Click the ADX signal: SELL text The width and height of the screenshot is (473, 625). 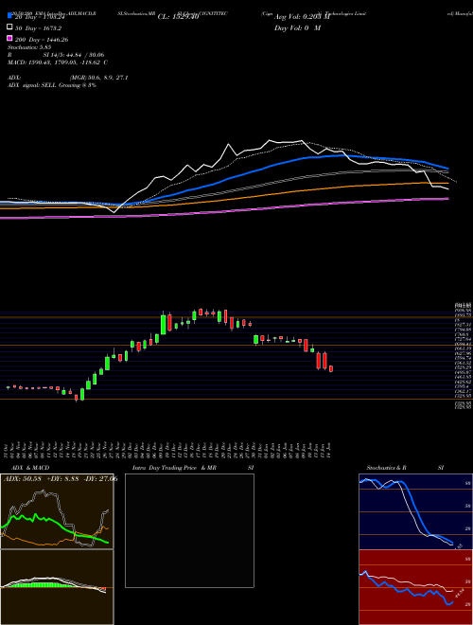pos(52,85)
